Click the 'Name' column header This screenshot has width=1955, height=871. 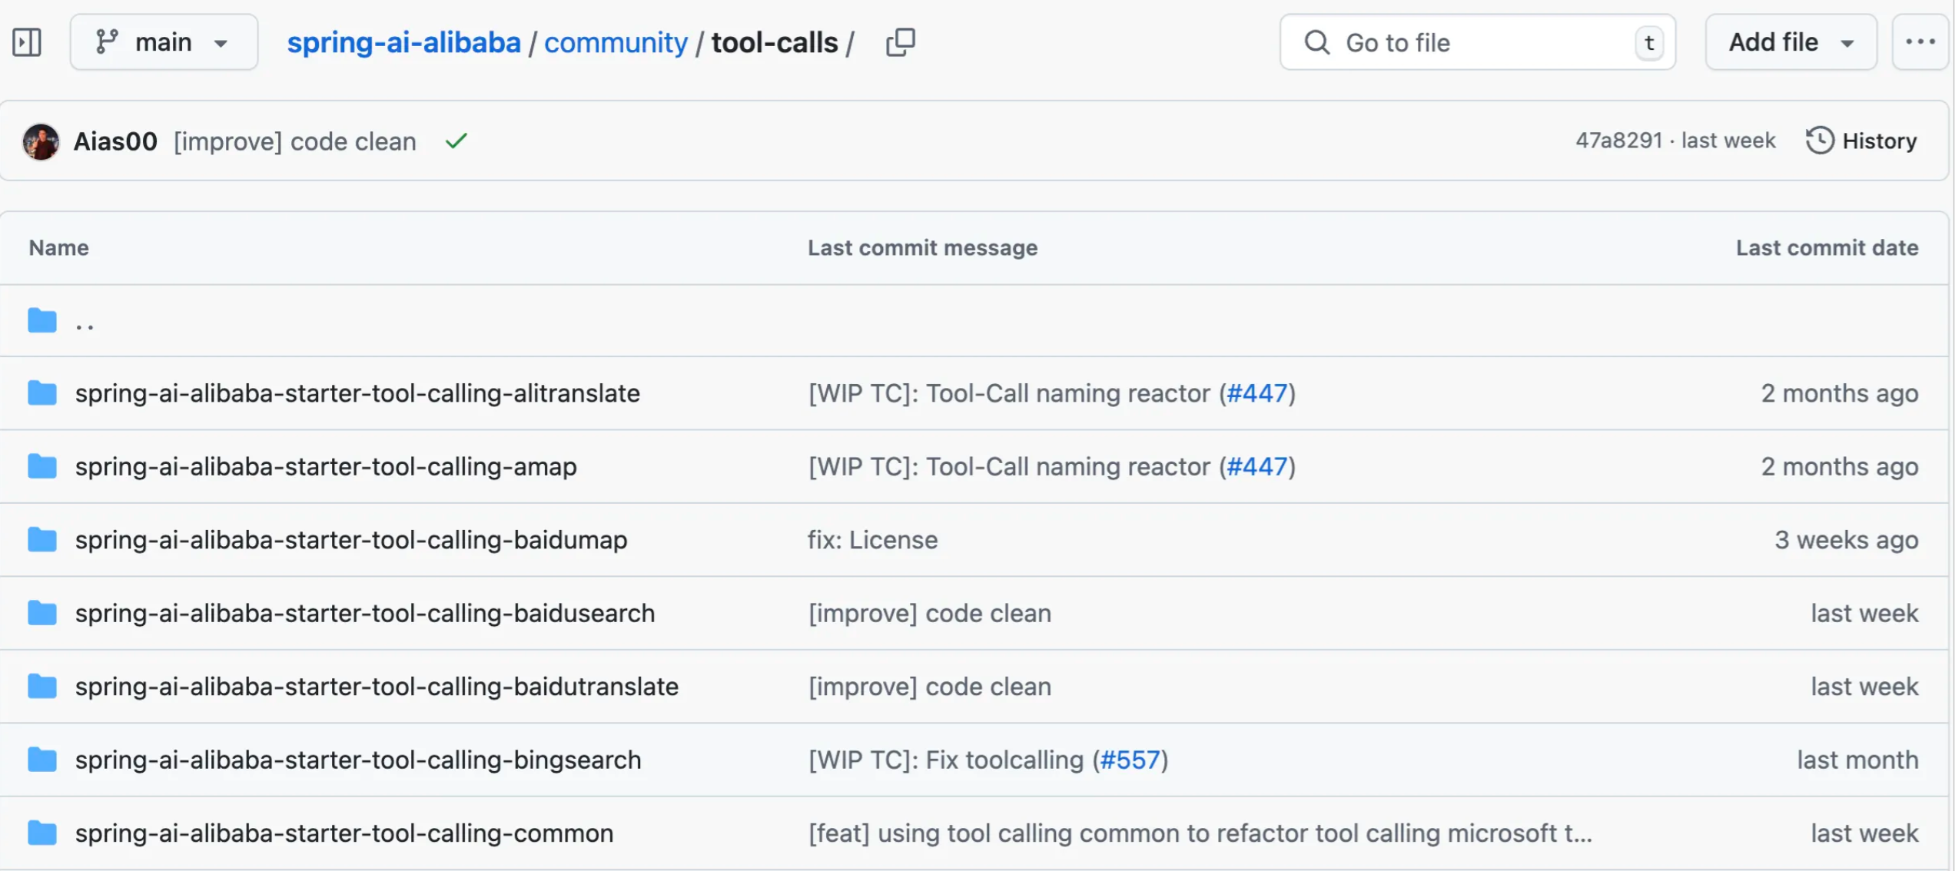[58, 247]
